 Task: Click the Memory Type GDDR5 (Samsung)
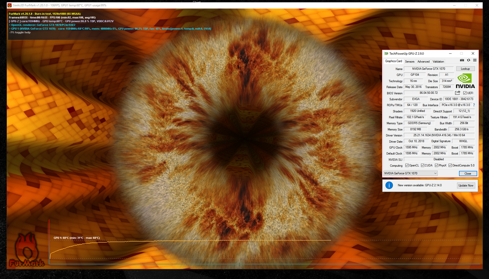point(419,123)
